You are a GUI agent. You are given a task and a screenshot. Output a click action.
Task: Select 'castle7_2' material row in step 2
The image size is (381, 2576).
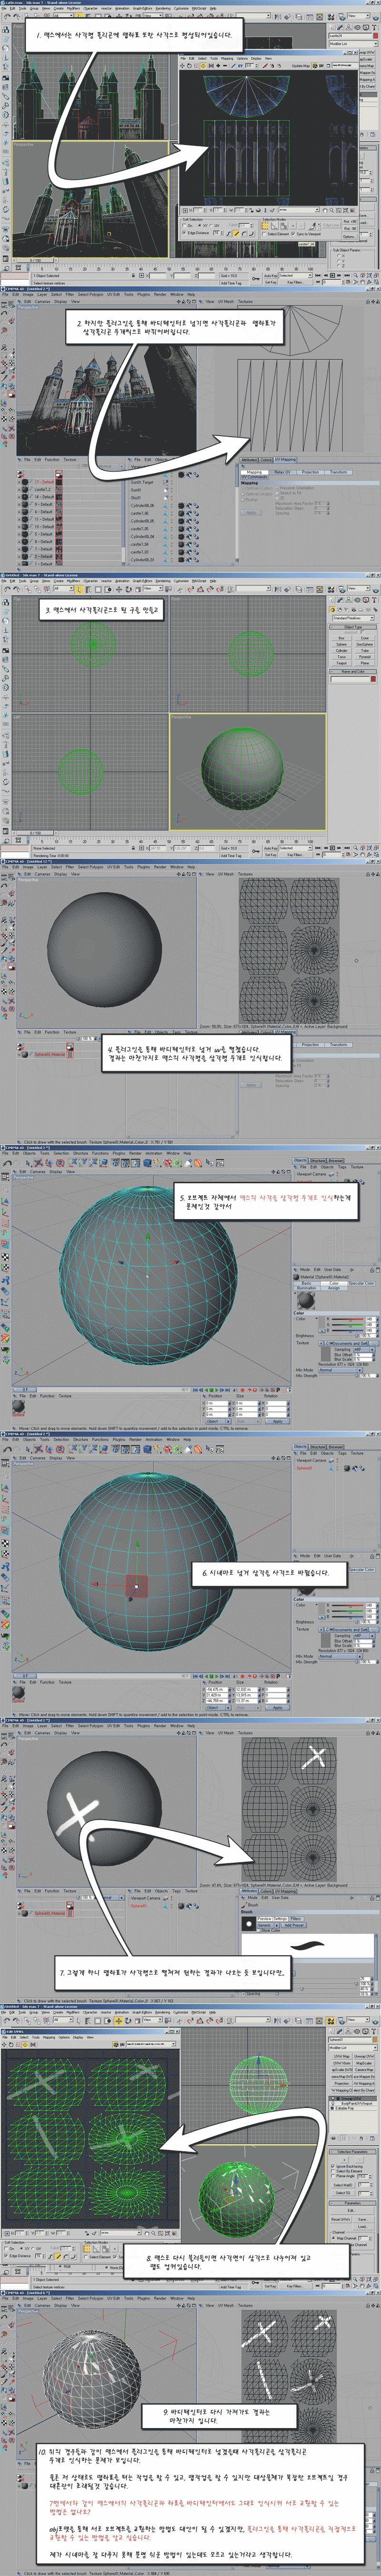(43, 489)
